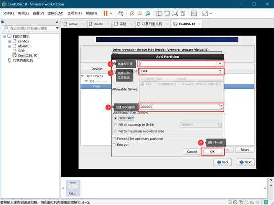Open the file system type ext4 combo
This screenshot has height=205, width=274.
pos(181,71)
